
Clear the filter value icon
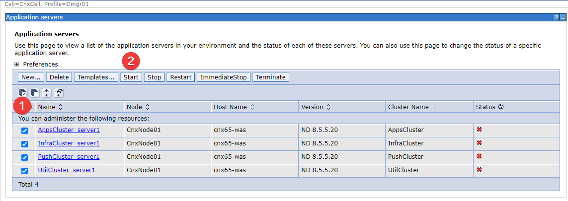(x=59, y=92)
